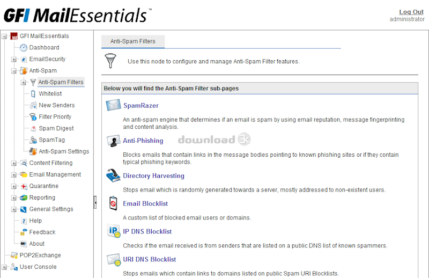Image resolution: width=429 pixels, height=278 pixels.
Task: Click the Filter Priority funnel icon
Action: [x=33, y=116]
